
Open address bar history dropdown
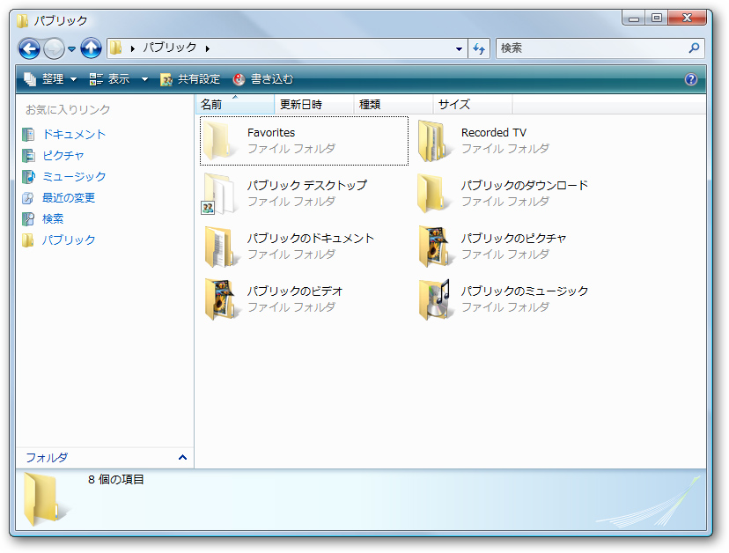tap(459, 48)
